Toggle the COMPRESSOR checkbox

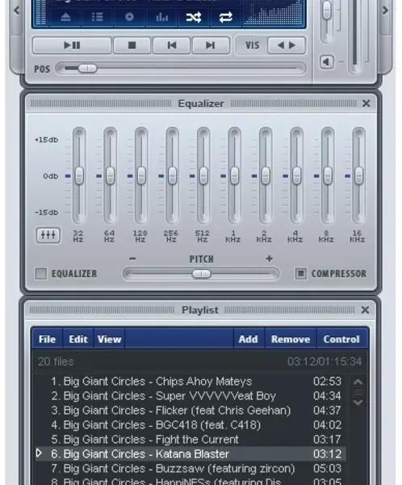pyautogui.click(x=300, y=273)
